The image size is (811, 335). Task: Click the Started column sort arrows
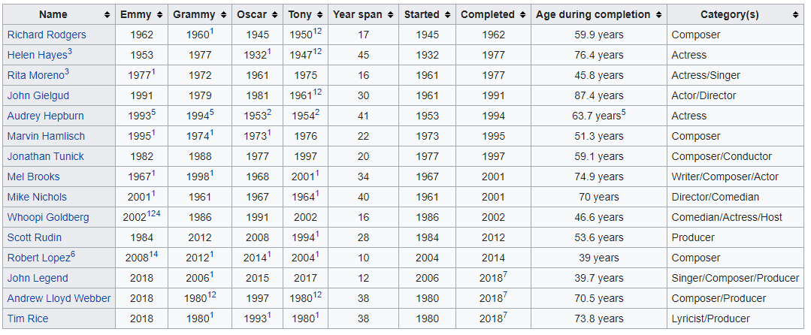click(x=448, y=15)
